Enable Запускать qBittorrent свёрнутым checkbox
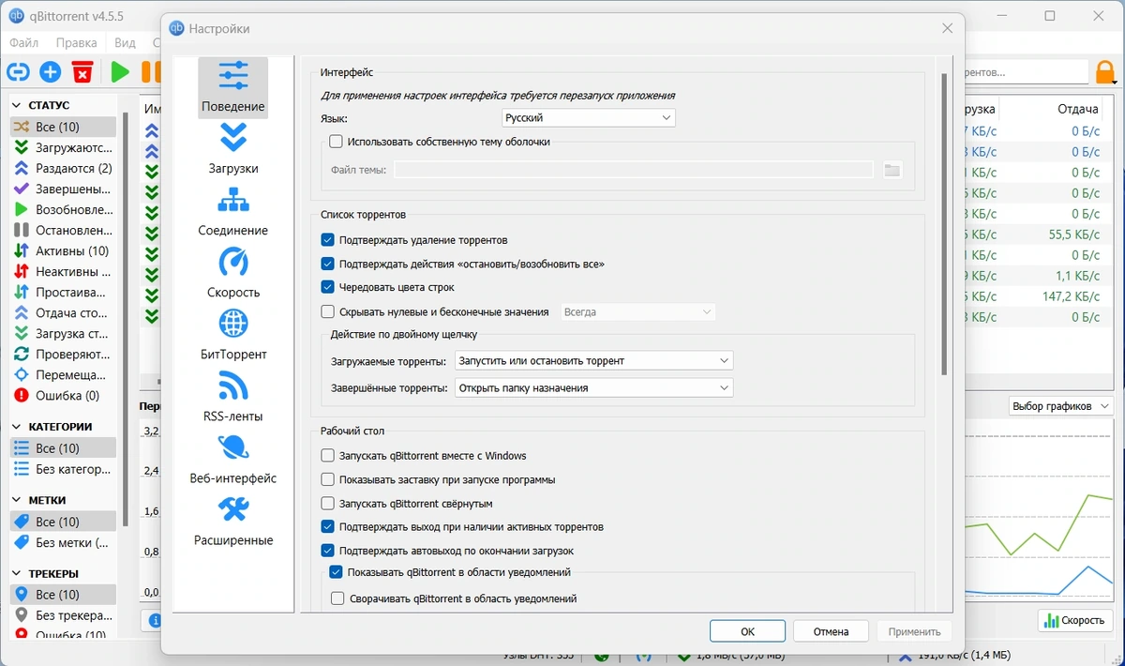The height and width of the screenshot is (666, 1125). (327, 503)
